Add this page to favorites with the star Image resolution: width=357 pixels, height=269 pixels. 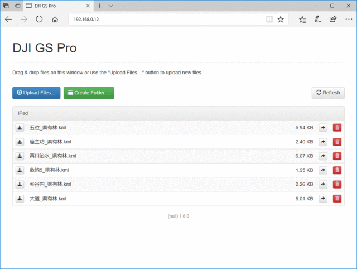pos(281,20)
